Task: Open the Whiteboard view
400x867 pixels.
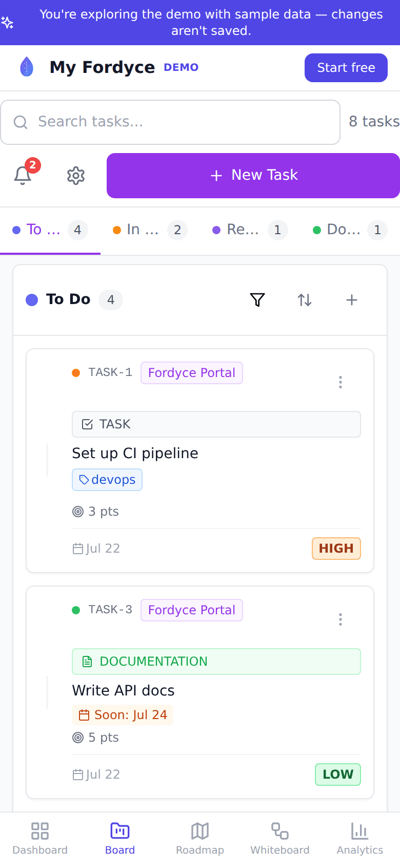Action: coord(280,839)
